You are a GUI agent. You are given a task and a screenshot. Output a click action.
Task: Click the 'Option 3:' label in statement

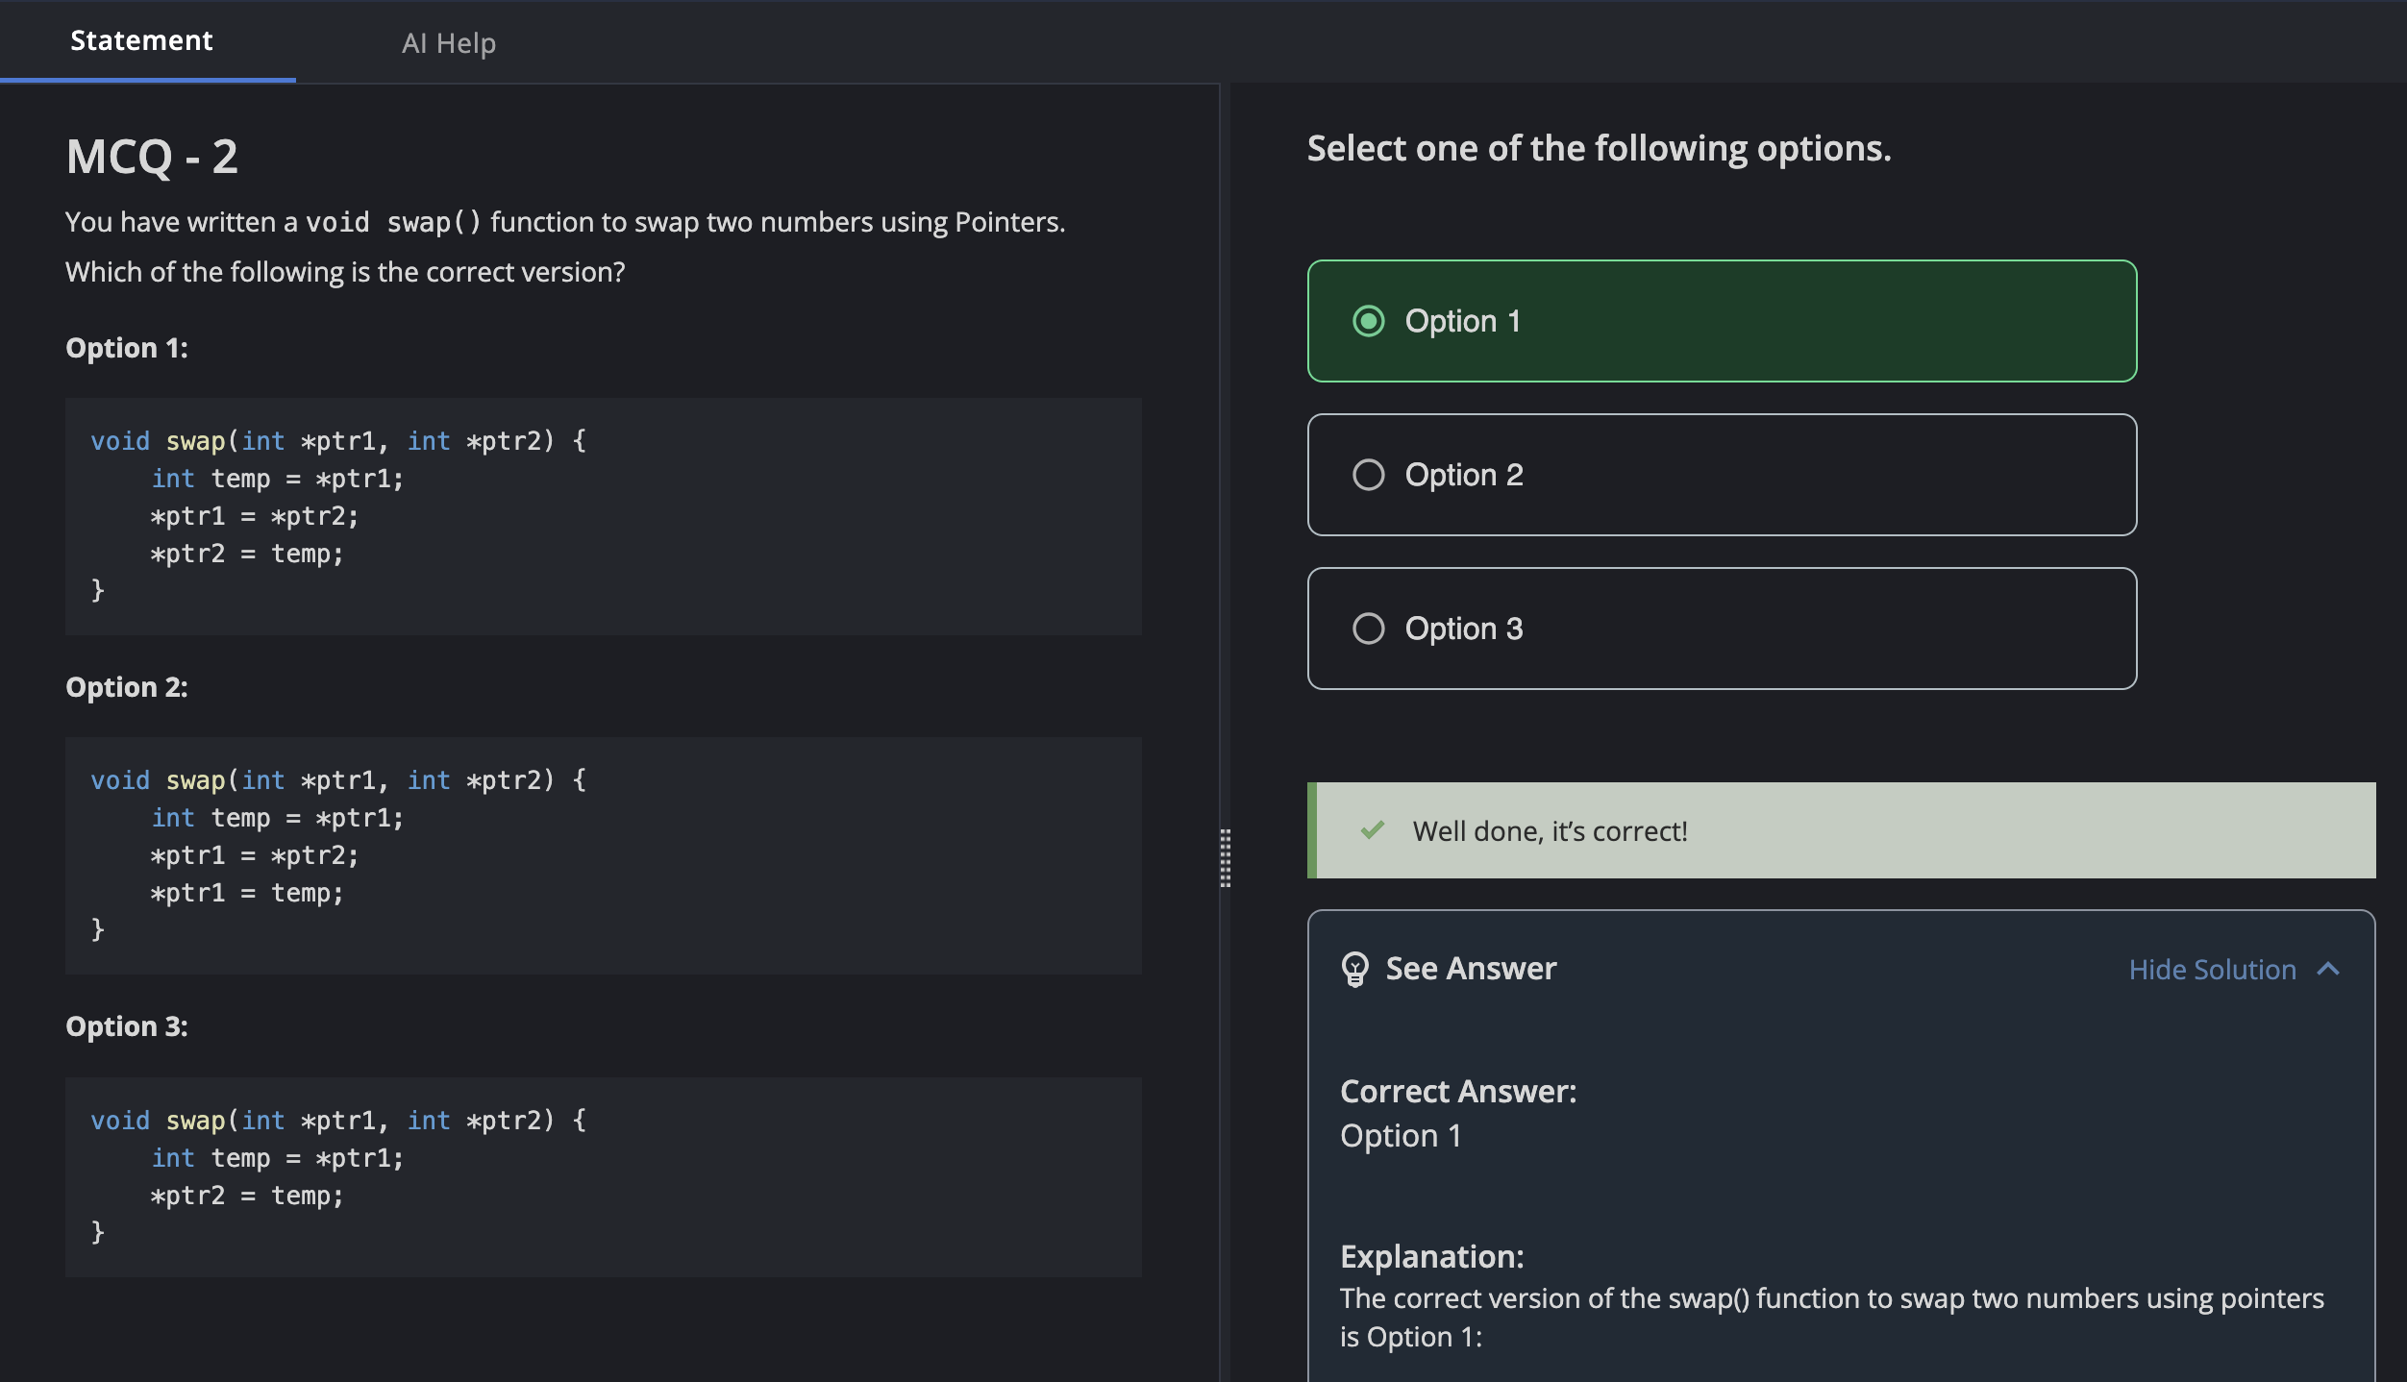[x=127, y=1026]
